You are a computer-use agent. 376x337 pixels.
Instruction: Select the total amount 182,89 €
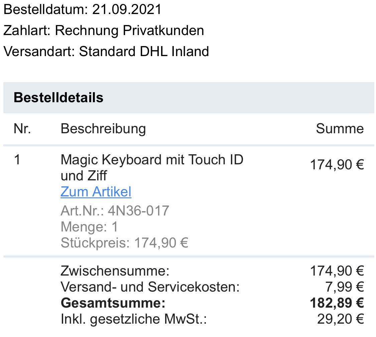pyautogui.click(x=337, y=303)
